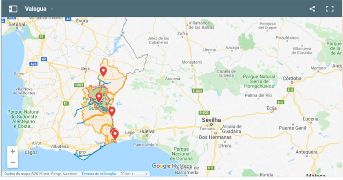Click the share map icon
343x180 pixels.
[x=312, y=9]
